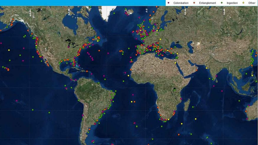258x145 pixels.
Task: Click the 44°E longitude label
Action: pyautogui.click(x=186, y=12)
